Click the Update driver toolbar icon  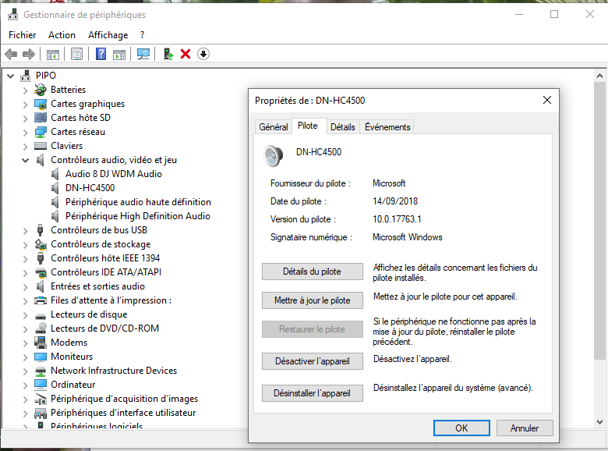click(168, 54)
